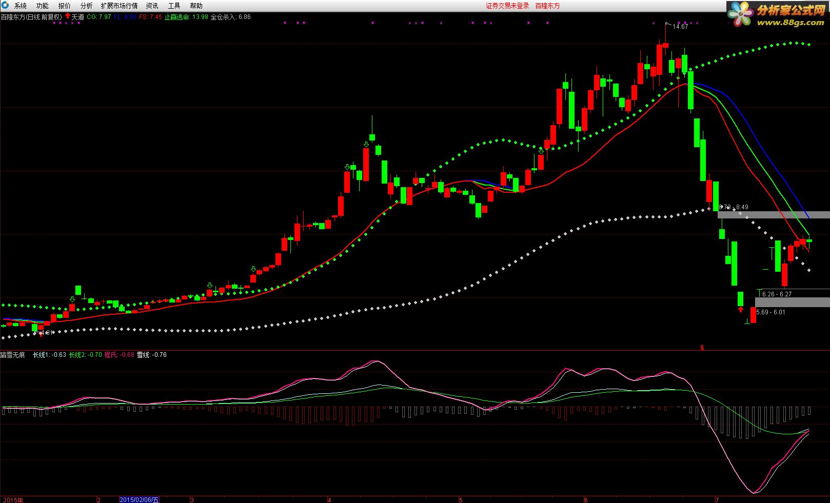
Task: Click the month 6 marker on the time axis
Action: click(586, 500)
